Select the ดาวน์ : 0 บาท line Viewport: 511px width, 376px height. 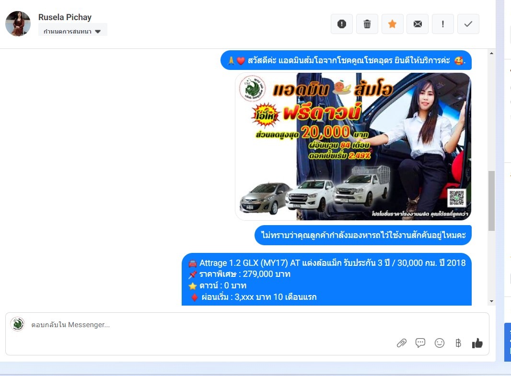click(217, 285)
